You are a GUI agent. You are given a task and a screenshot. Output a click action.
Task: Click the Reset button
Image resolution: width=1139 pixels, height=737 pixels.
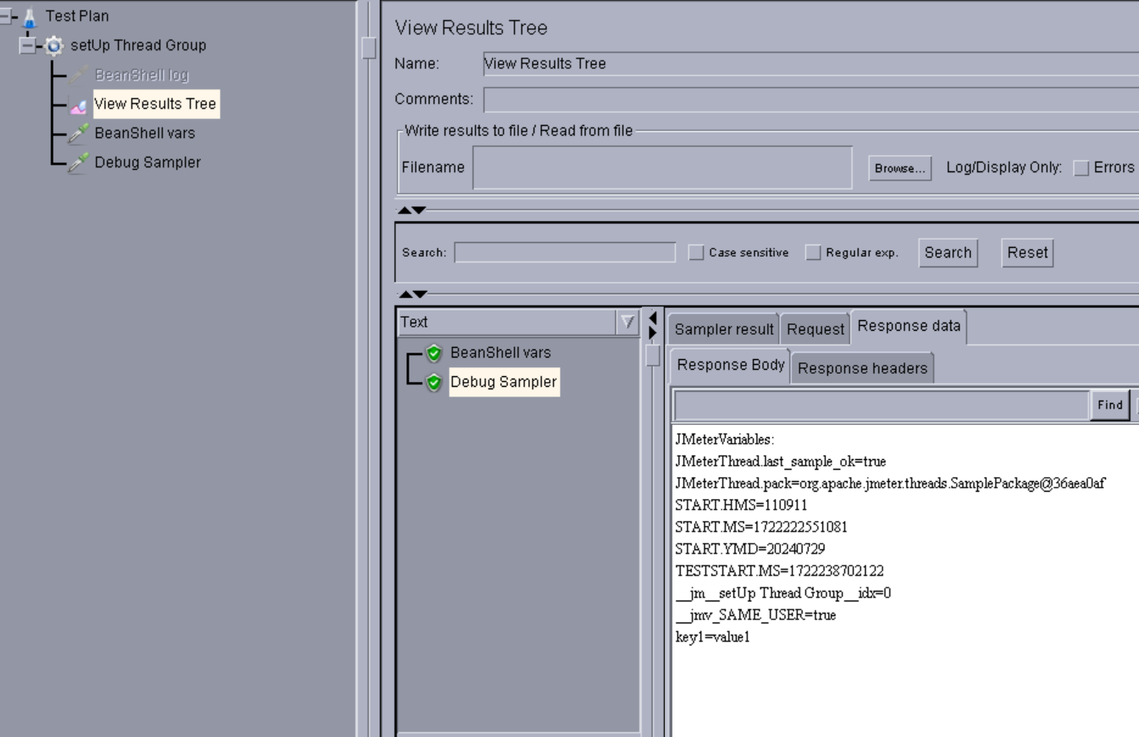1028,253
